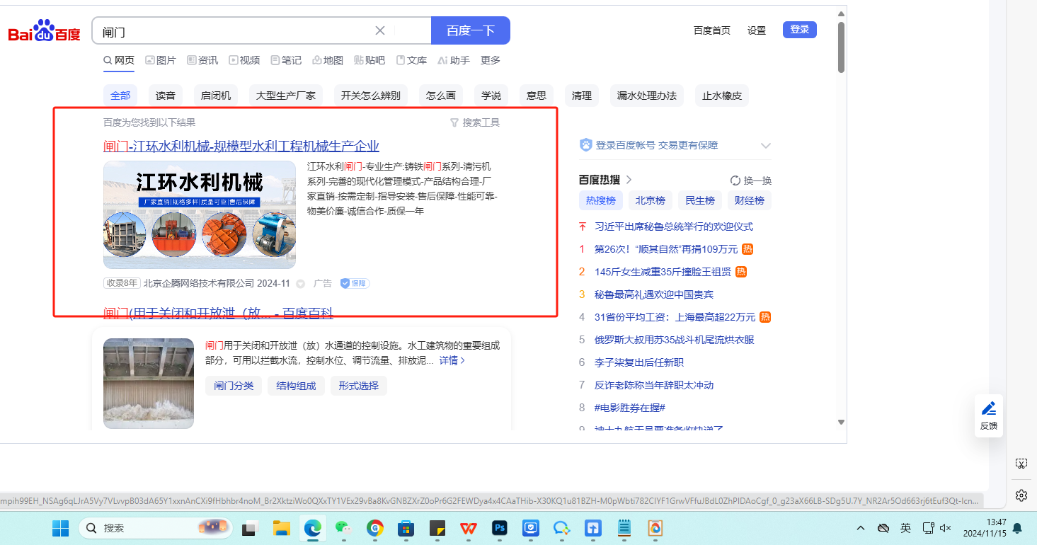The height and width of the screenshot is (545, 1037).
Task: Clear the search box with the X icon
Action: tap(380, 30)
